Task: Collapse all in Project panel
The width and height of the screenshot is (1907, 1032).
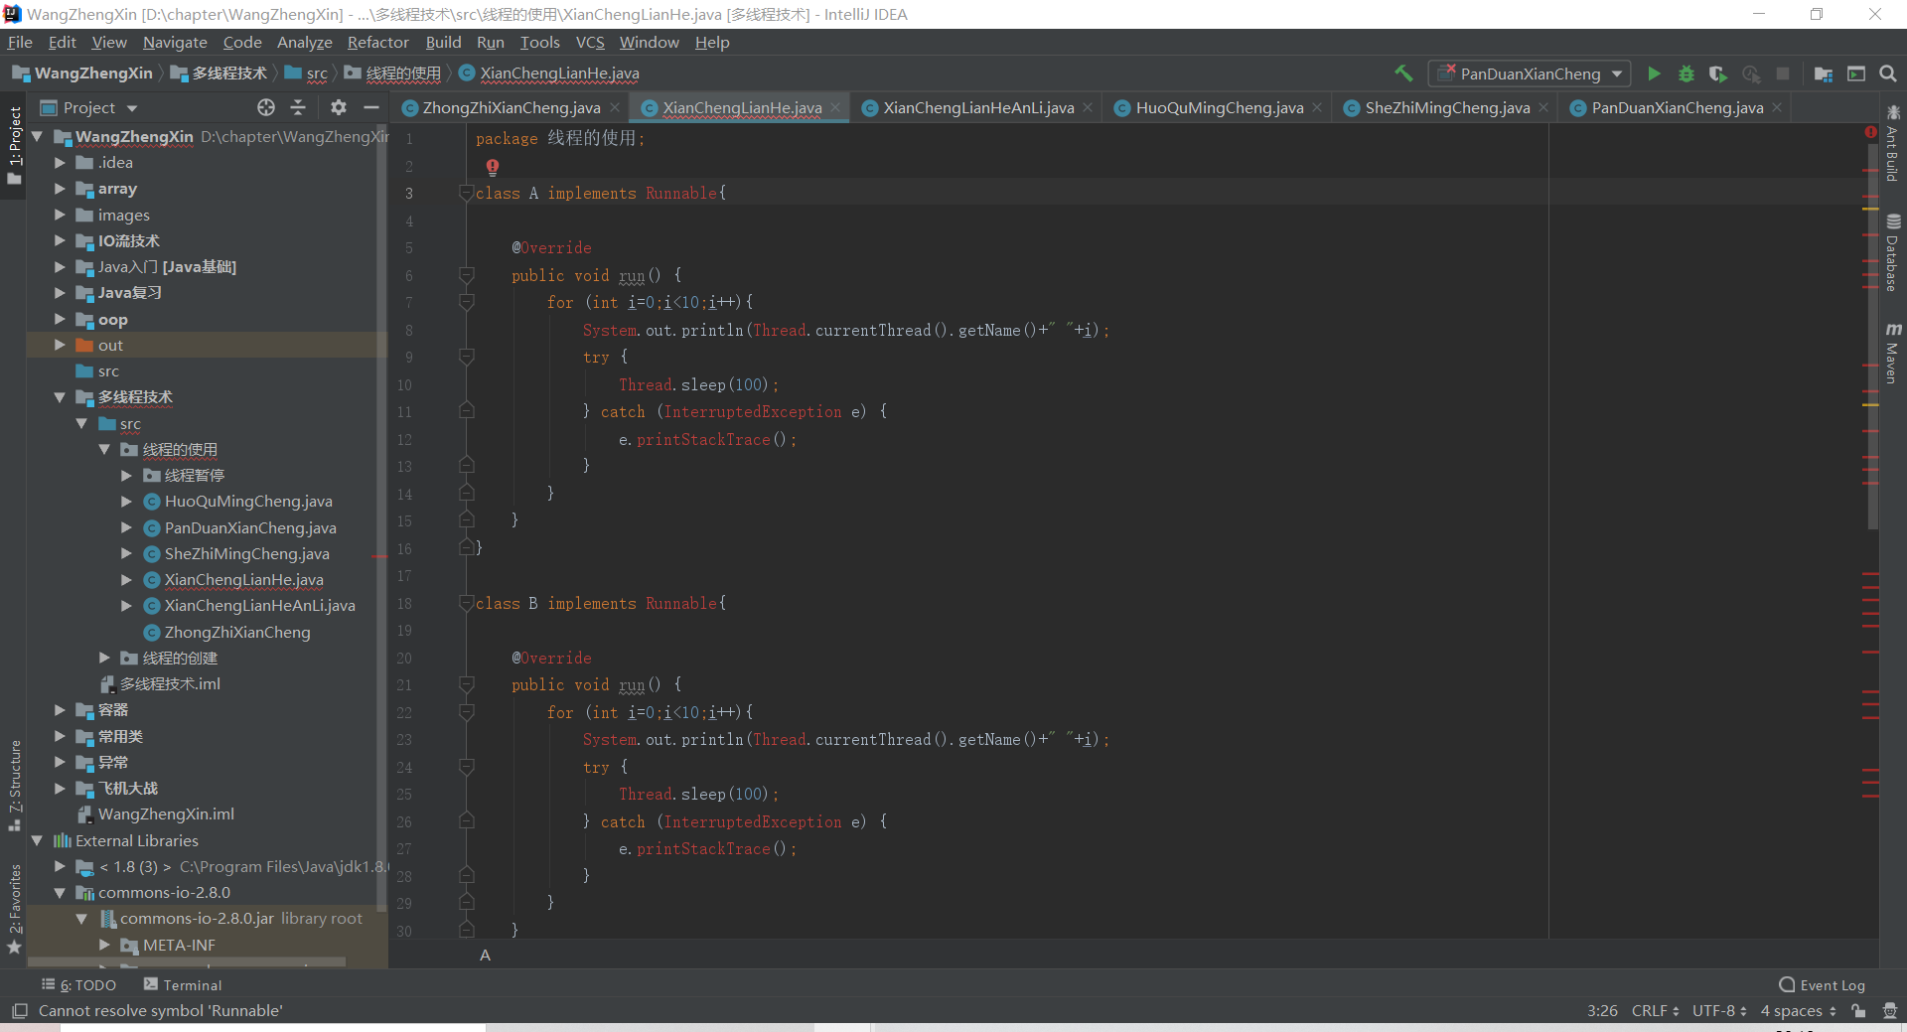Action: tap(298, 107)
